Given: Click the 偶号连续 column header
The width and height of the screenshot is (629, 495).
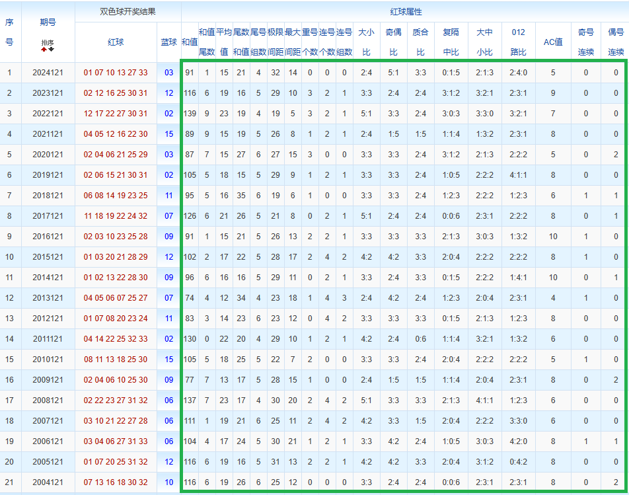Looking at the screenshot, I should (615, 42).
